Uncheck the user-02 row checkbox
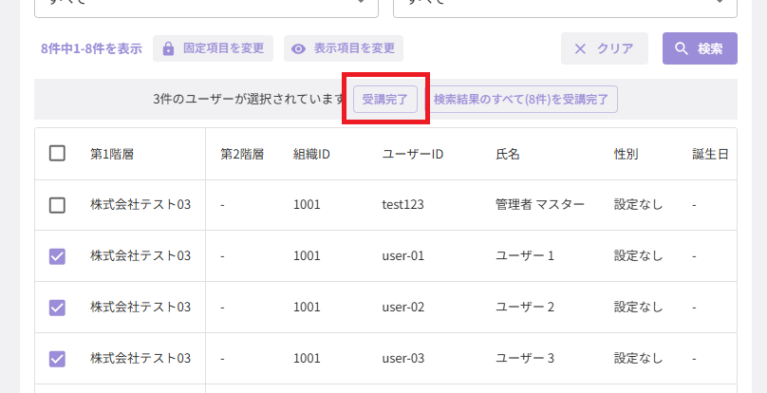 point(57,308)
